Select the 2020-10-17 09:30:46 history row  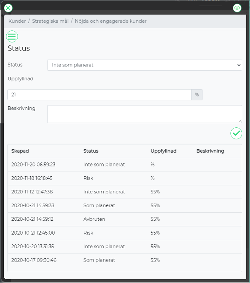(x=125, y=260)
